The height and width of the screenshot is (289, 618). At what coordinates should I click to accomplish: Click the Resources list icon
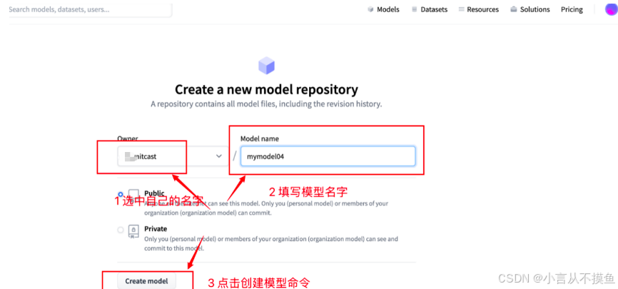point(462,9)
